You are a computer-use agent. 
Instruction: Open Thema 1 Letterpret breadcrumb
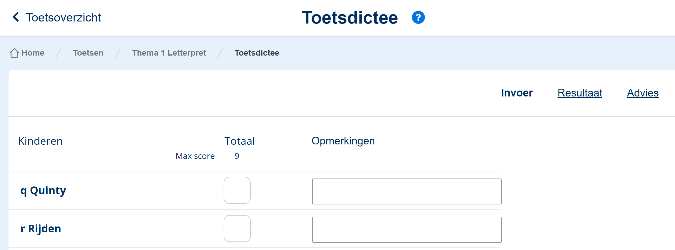pos(169,53)
